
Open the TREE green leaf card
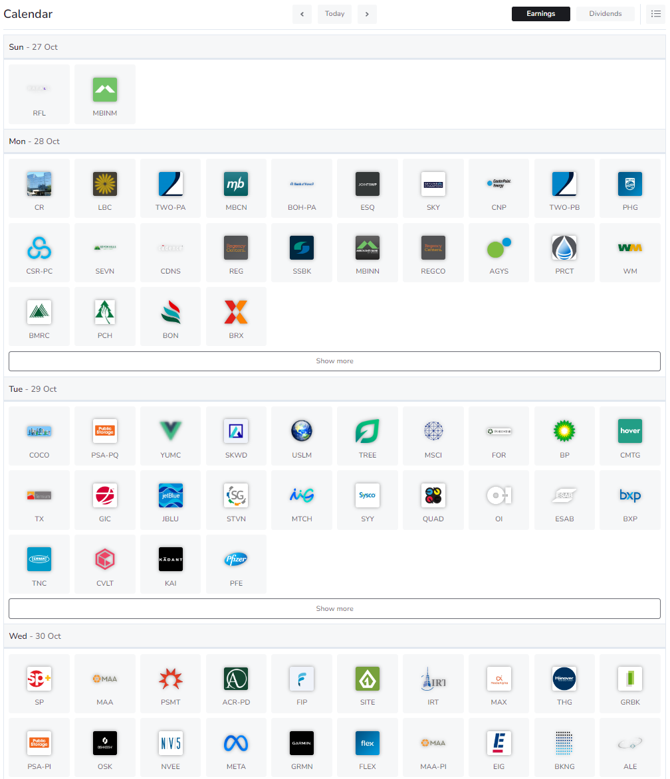click(x=368, y=436)
